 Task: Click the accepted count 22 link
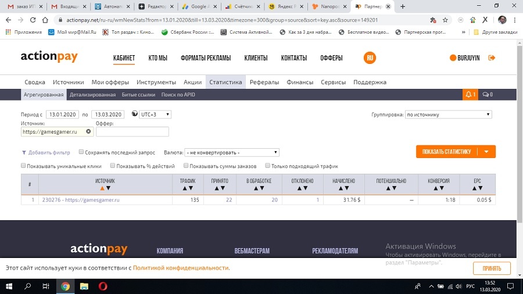229,200
